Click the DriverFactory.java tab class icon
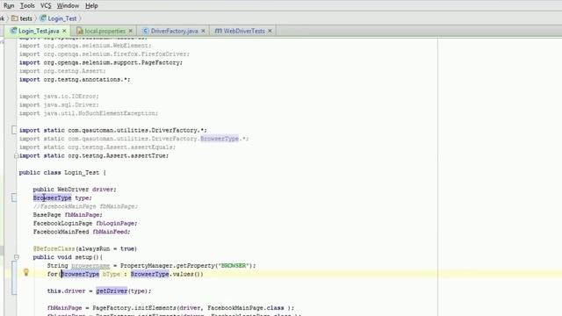The width and height of the screenshot is (562, 316). 145,31
